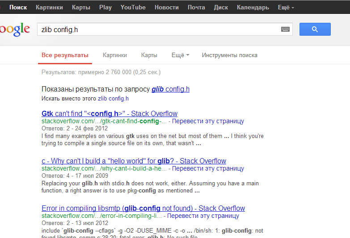The image size is (350, 238).
Task: Open Инструменты поиска
Action: pyautogui.click(x=230, y=55)
